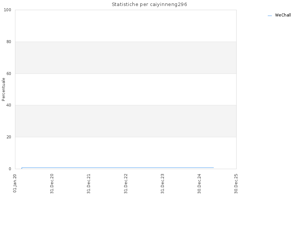Click the 20 value on y-axis

[9, 137]
